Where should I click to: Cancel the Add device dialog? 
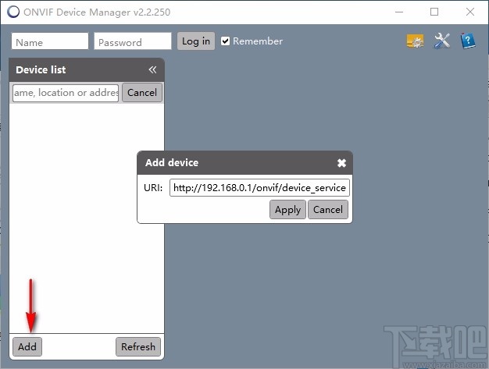328,210
